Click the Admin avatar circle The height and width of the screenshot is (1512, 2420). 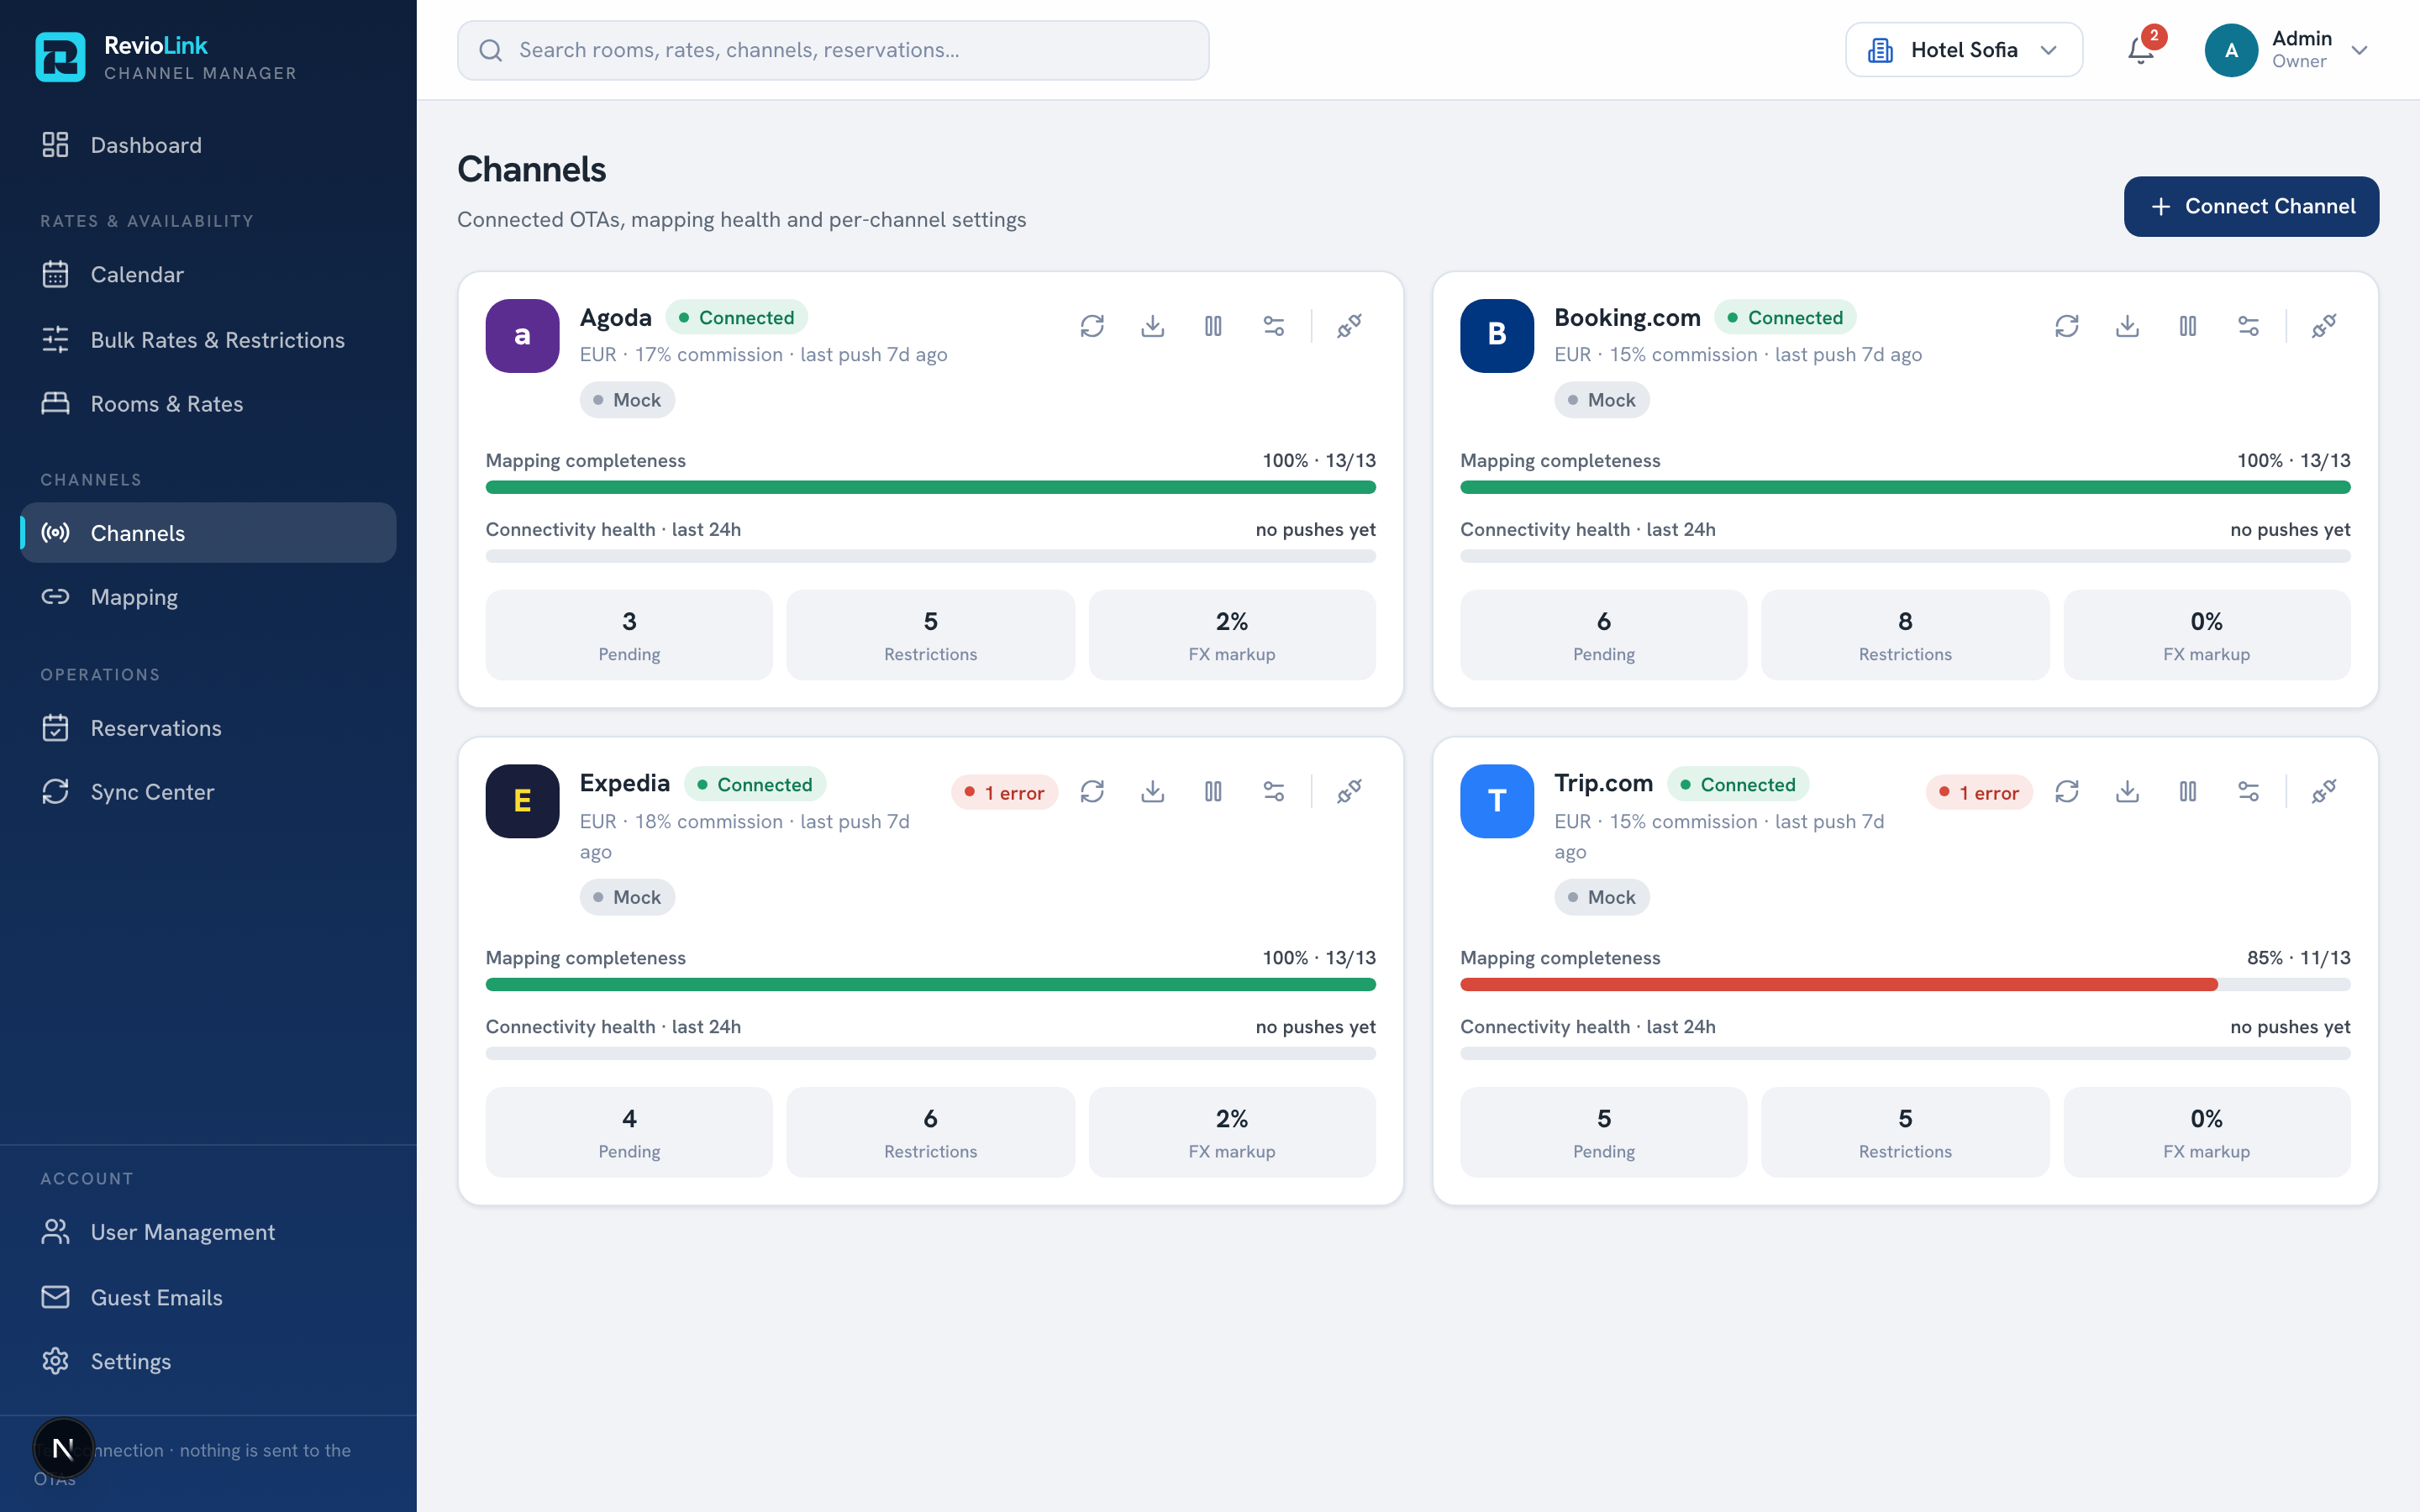coord(2231,50)
